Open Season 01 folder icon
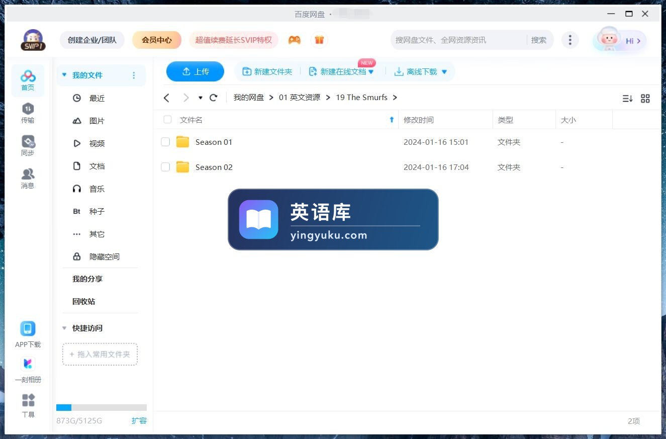 coord(183,142)
